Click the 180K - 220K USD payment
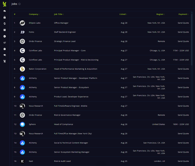The width and height of the screenshot is (195, 166). tap(181, 124)
